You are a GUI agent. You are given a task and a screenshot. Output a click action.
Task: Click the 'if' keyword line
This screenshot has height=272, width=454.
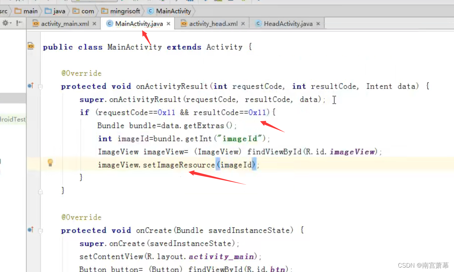[x=84, y=112]
